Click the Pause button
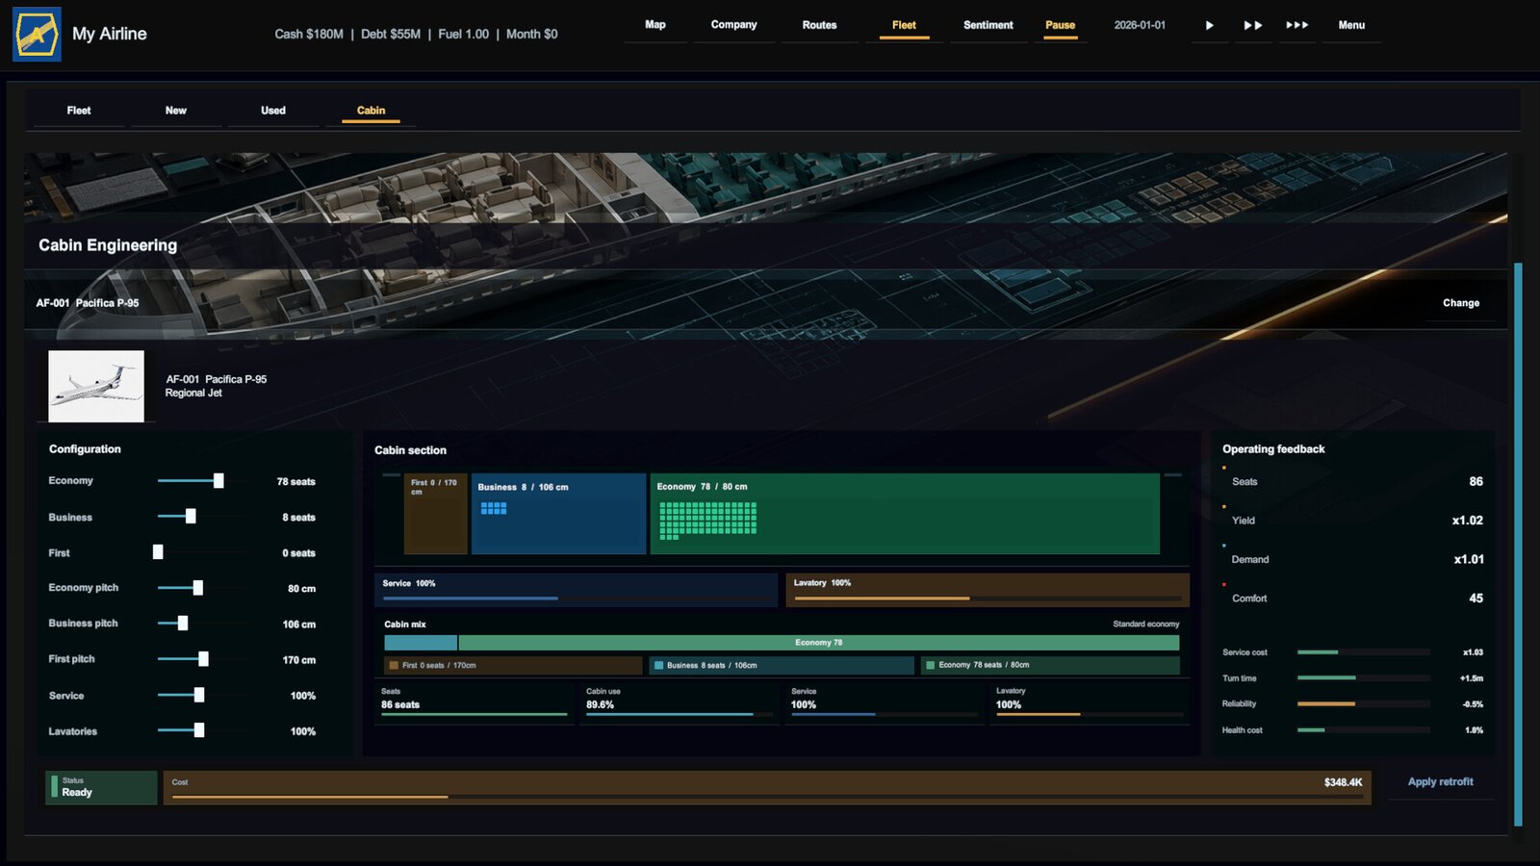Image resolution: width=1540 pixels, height=866 pixels. click(x=1060, y=25)
